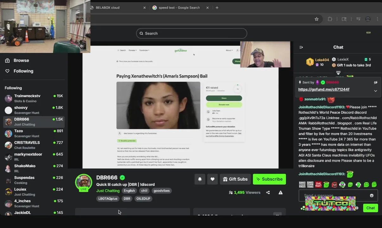Select DBR666 in the following list

point(34,122)
